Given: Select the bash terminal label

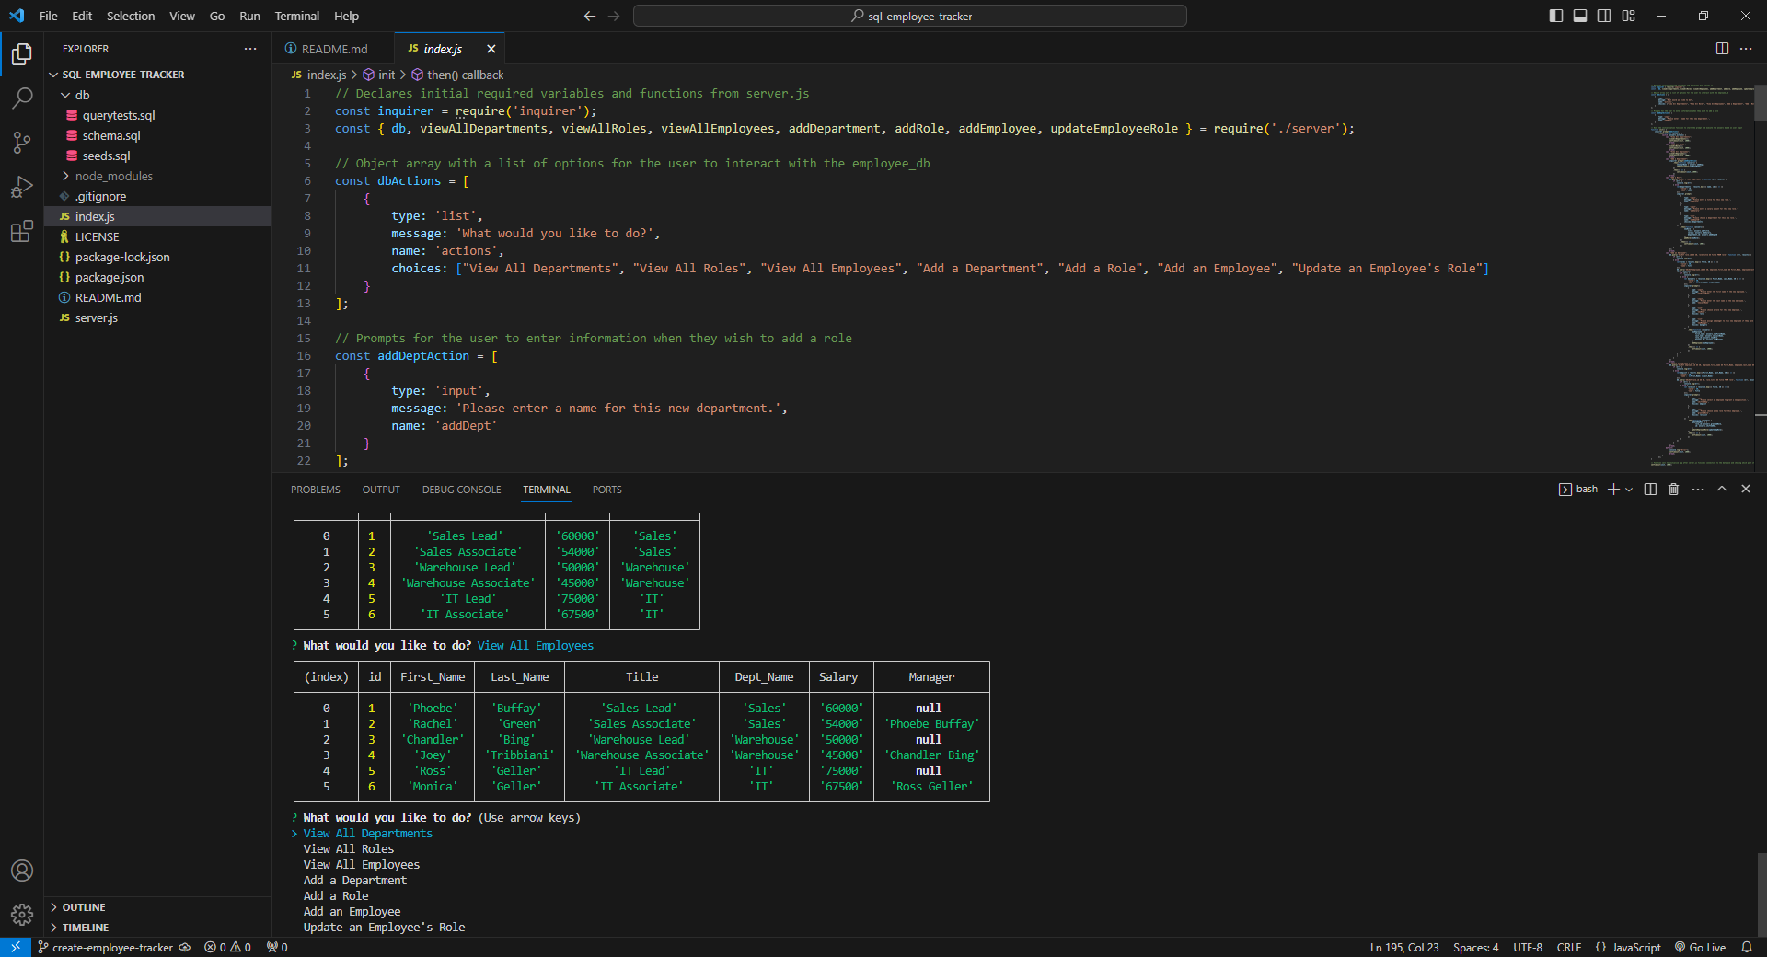Looking at the screenshot, I should pos(1578,490).
